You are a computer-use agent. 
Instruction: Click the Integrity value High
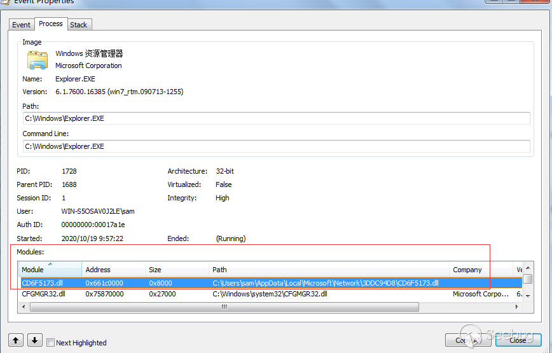pyautogui.click(x=222, y=198)
